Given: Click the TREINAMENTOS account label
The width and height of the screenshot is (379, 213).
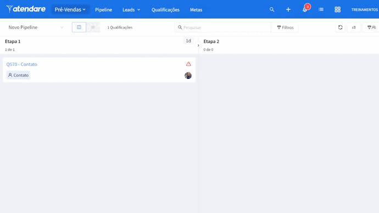Looking at the screenshot, I should pyautogui.click(x=365, y=10).
